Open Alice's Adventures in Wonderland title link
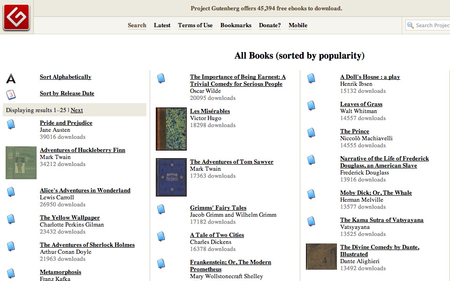The height and width of the screenshot is (281, 450). (x=85, y=190)
